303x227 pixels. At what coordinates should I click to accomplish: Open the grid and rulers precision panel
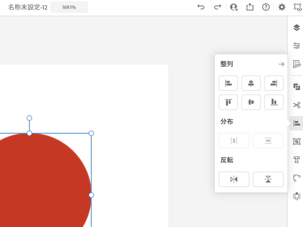[x=296, y=64]
